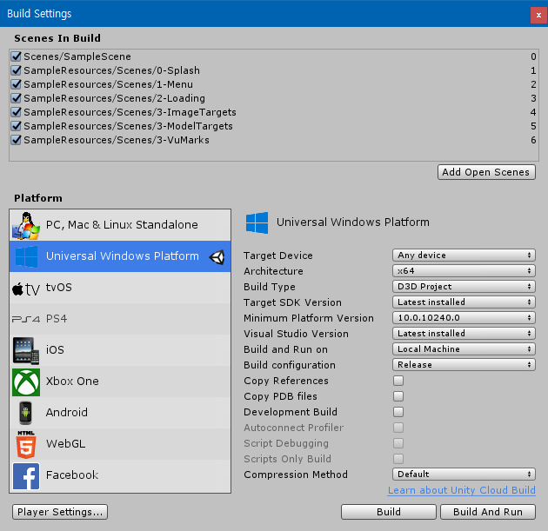Uncheck the 0-Splash scene checkbox

click(x=16, y=70)
